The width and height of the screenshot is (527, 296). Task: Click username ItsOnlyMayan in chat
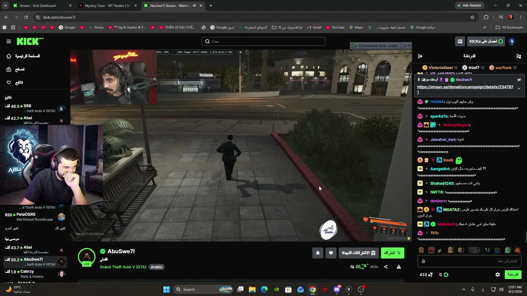point(456,125)
